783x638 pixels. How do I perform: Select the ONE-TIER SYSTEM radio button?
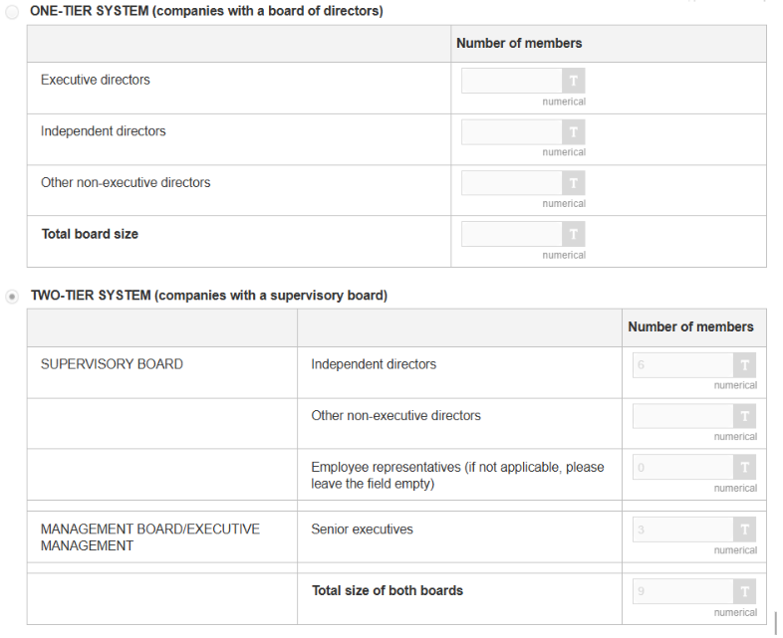[12, 11]
